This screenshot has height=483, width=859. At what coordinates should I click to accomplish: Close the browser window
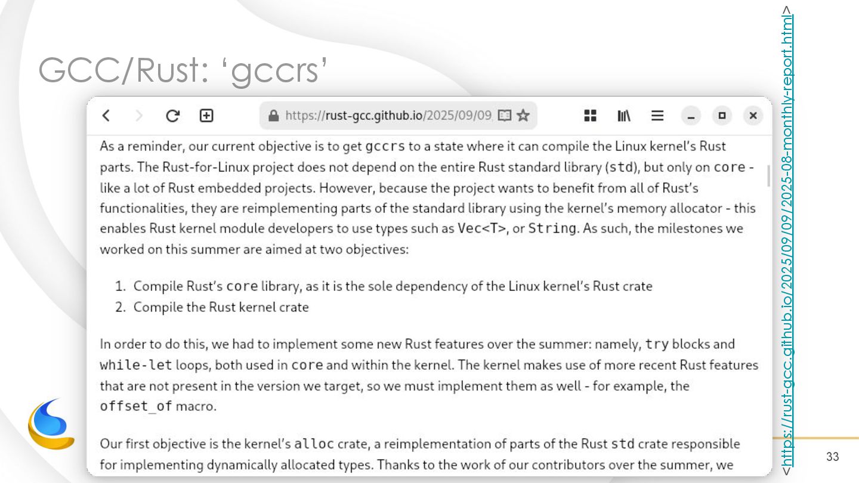tap(753, 116)
